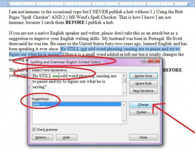Click the green word "use" in sentence box
This screenshot has height=152, width=195.
tap(55, 76)
